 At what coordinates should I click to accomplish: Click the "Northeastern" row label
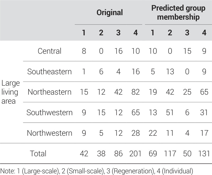(x=50, y=92)
